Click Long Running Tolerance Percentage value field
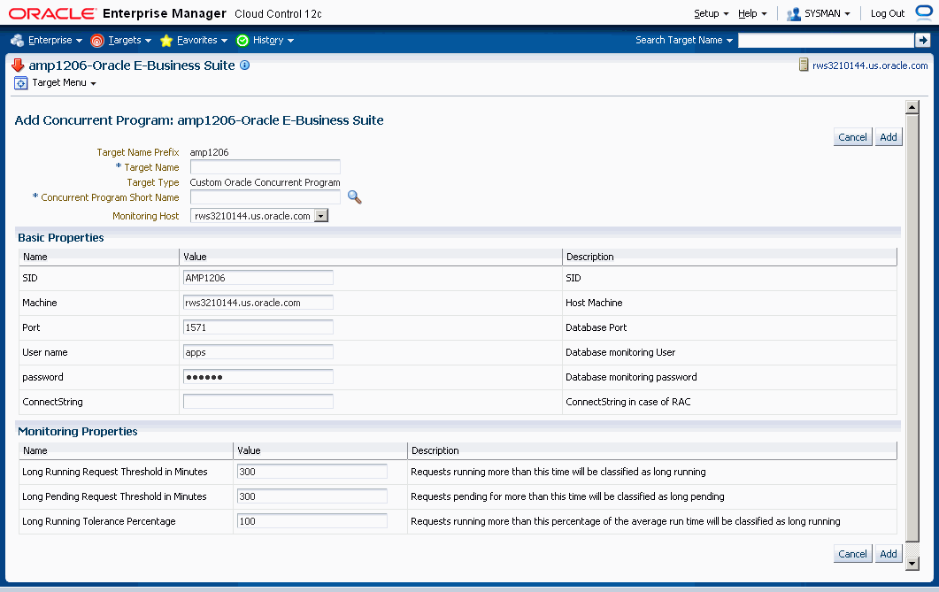Screen dimensions: 939x592 [312, 521]
